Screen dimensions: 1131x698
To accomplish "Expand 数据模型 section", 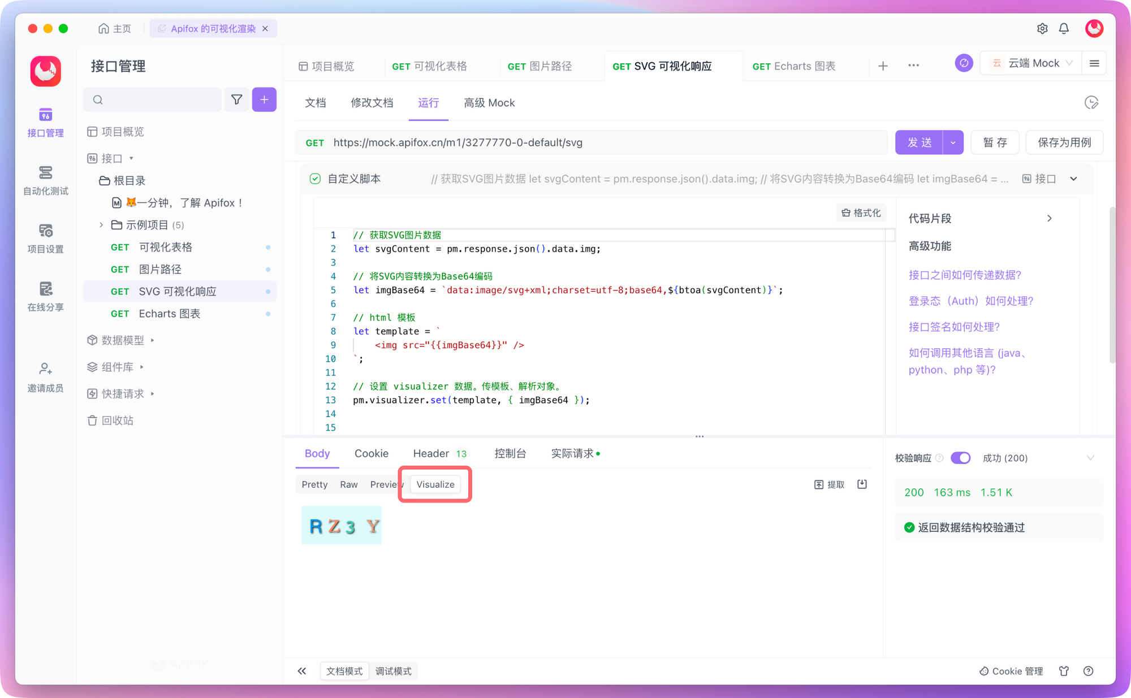I will 153,340.
